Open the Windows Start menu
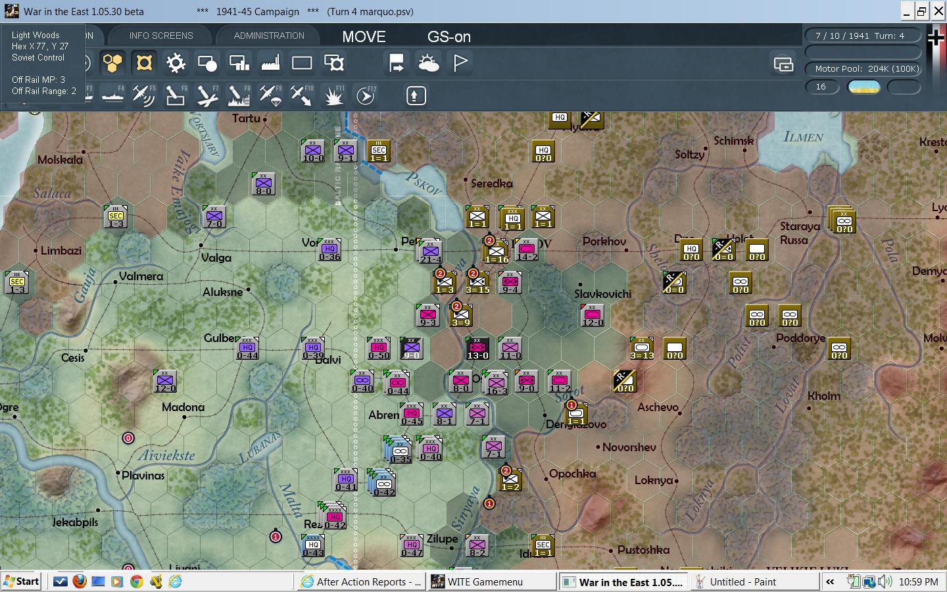The height and width of the screenshot is (592, 947). click(x=21, y=581)
